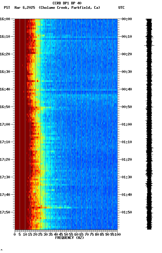162x253 pixels.
Task: Click the 16:50 PST time label
Action: pos(5,107)
